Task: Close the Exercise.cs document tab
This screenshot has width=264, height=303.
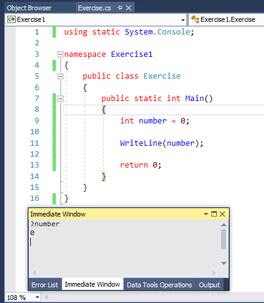Action: point(129,8)
